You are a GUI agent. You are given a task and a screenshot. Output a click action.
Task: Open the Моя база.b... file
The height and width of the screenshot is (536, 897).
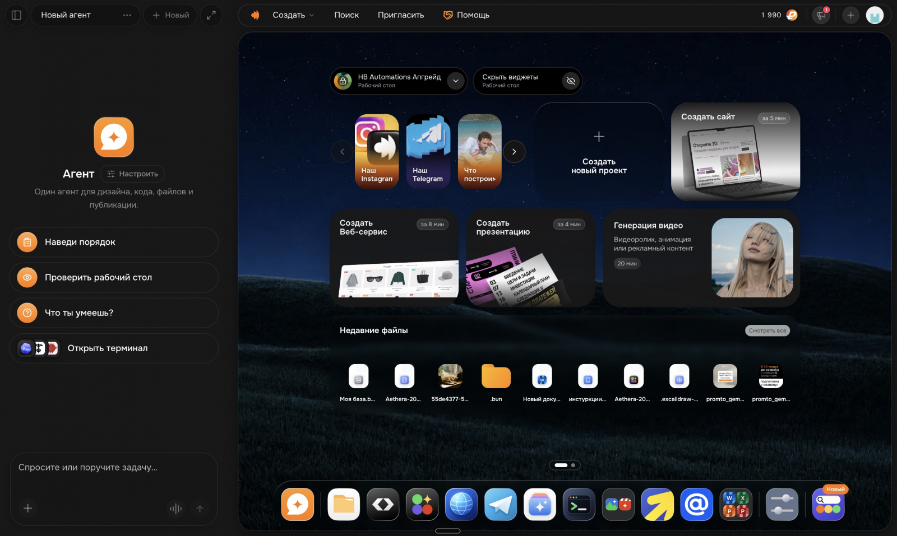pos(358,383)
